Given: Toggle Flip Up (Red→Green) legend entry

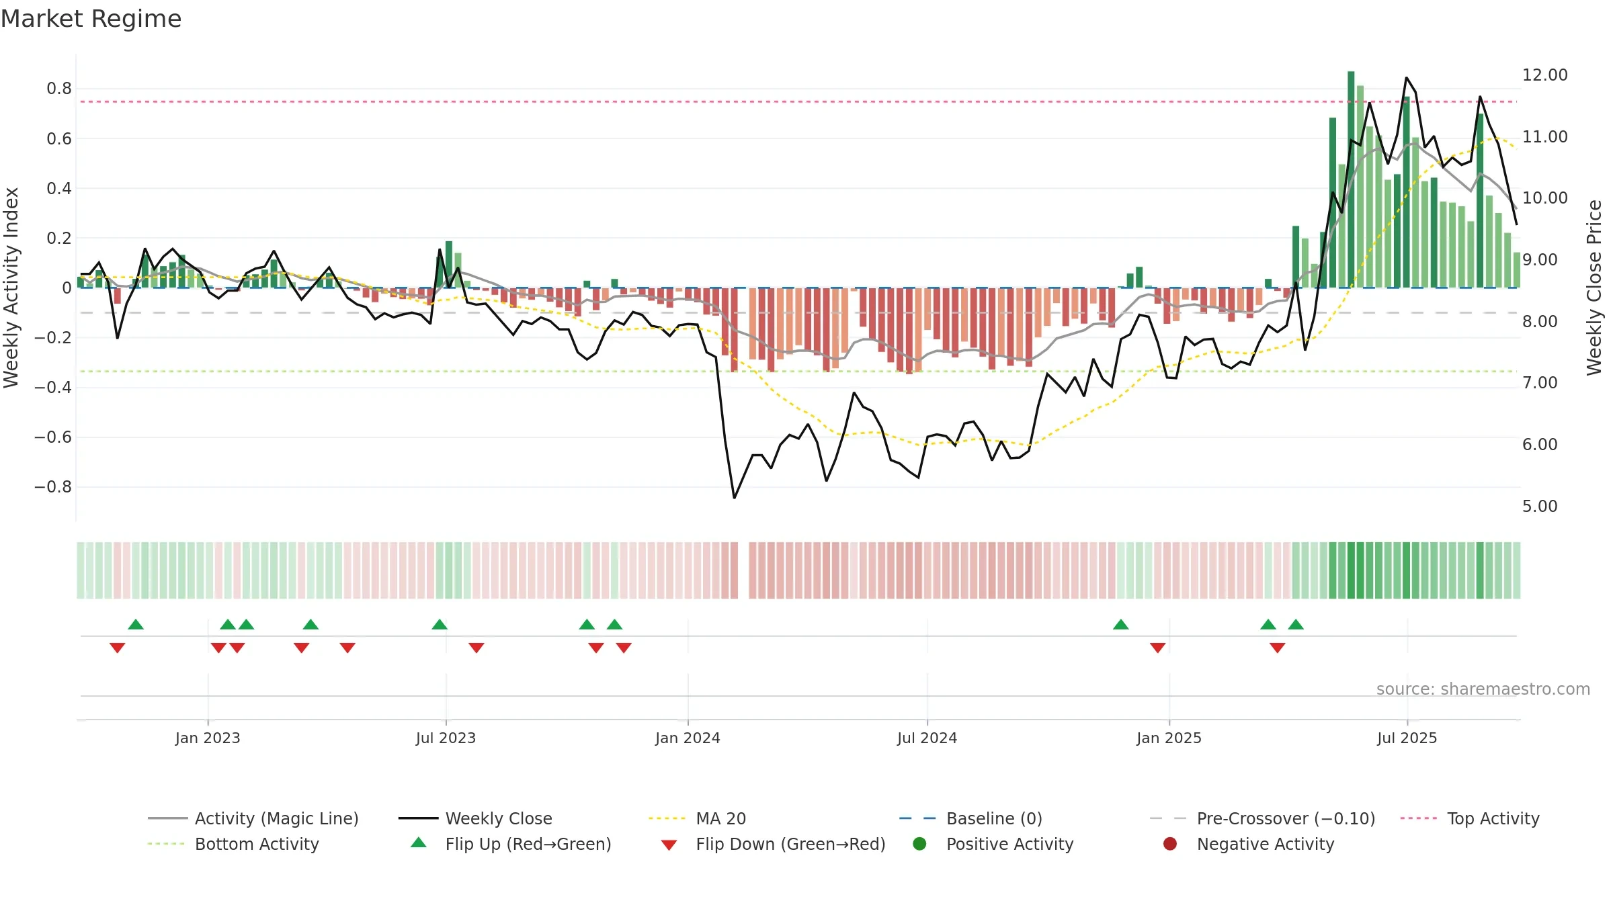Looking at the screenshot, I should [x=511, y=844].
